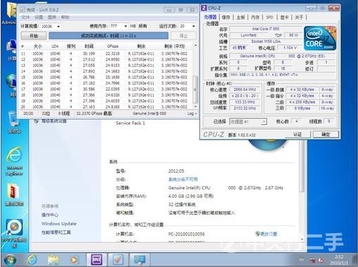Image resolution: width=358 pixels, height=267 pixels.
Task: Click computer name PC-201001010056
Action: coord(187,234)
